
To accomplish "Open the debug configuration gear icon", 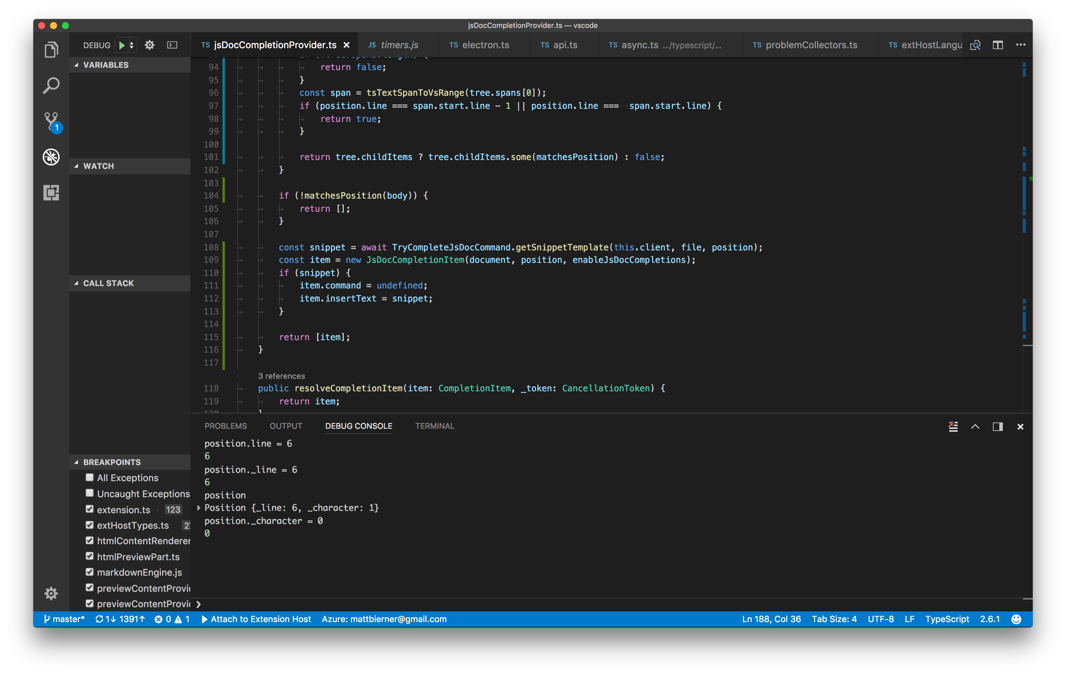I will (150, 45).
